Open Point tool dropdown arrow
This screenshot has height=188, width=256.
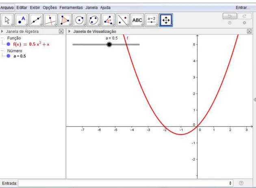(26, 25)
